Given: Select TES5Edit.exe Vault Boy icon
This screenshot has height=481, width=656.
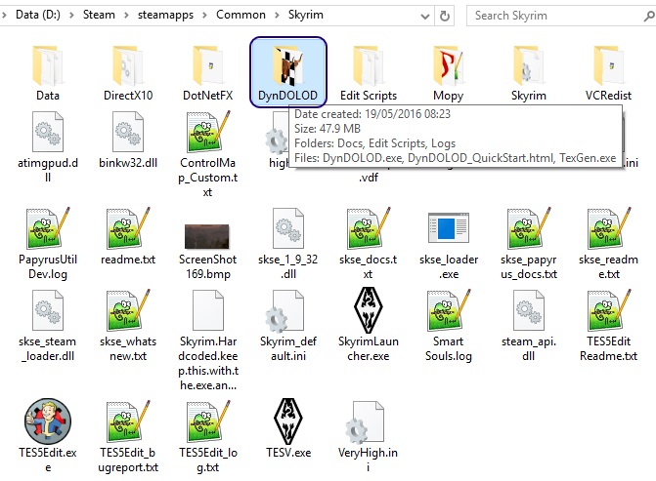Looking at the screenshot, I should tap(47, 421).
